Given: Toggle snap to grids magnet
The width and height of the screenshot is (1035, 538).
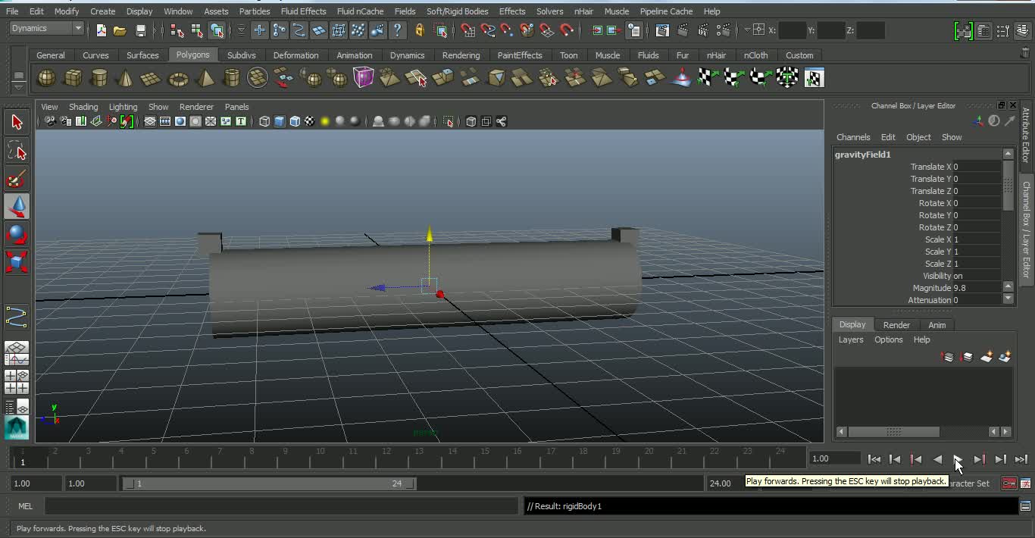Looking at the screenshot, I should click(x=468, y=30).
